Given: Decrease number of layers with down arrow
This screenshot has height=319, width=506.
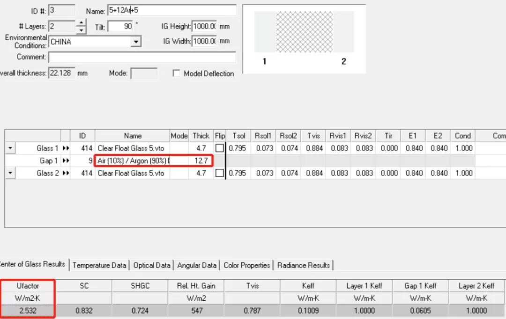Looking at the screenshot, I should 81,30.
